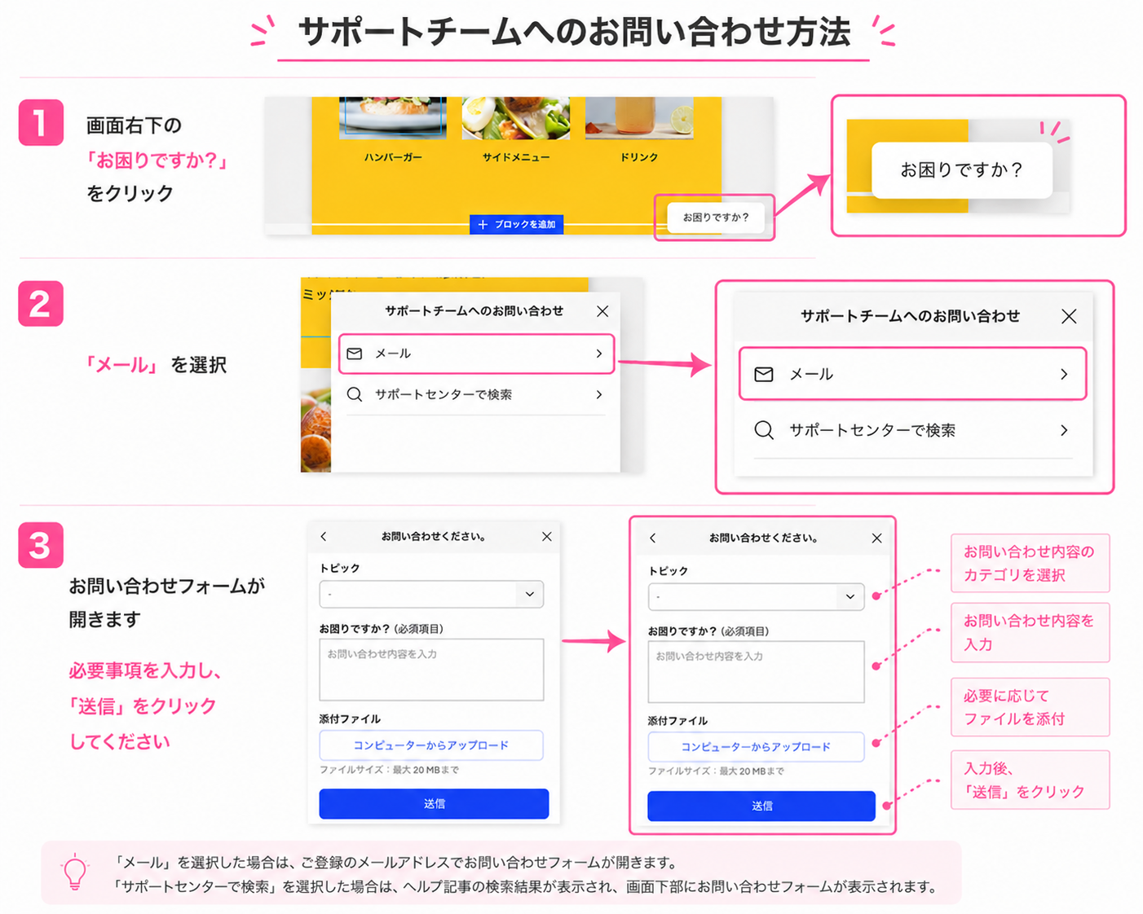Click the 入力後、「送信」をクリック callout
The image size is (1143, 914).
pos(1030,780)
